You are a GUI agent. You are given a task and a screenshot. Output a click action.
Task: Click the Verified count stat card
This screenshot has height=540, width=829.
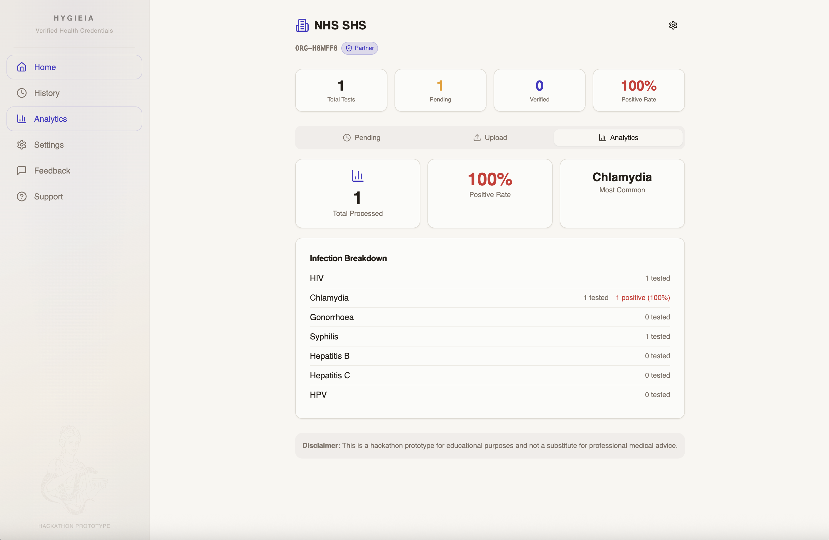click(x=539, y=90)
